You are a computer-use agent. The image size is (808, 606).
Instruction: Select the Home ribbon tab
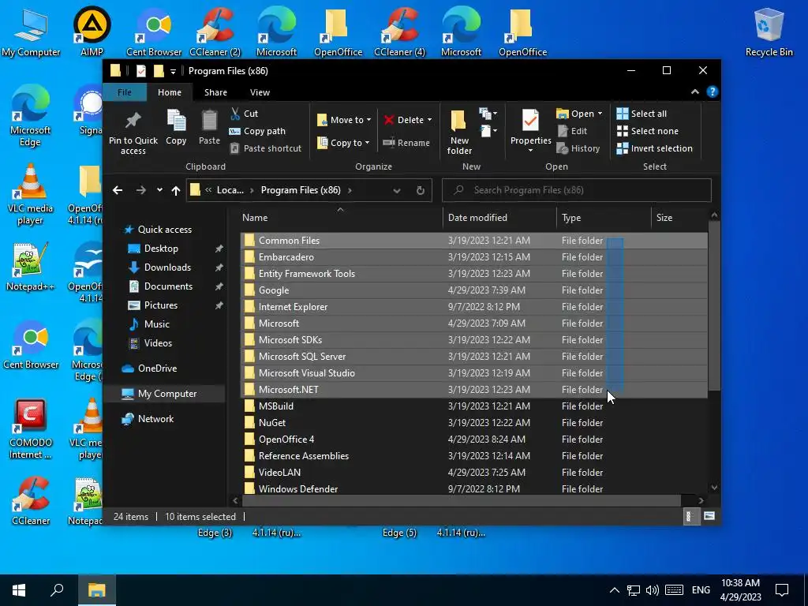click(170, 92)
